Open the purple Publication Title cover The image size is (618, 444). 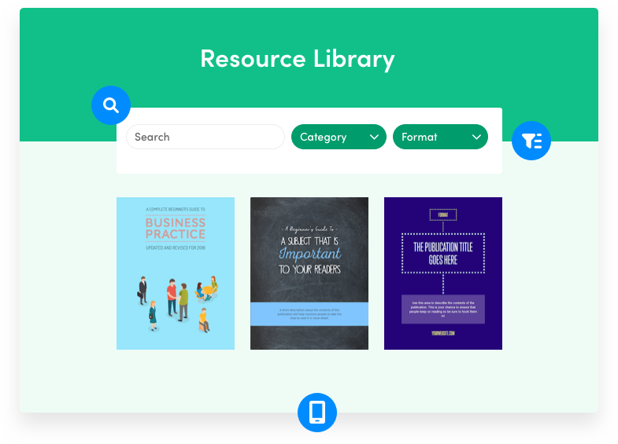point(443,273)
